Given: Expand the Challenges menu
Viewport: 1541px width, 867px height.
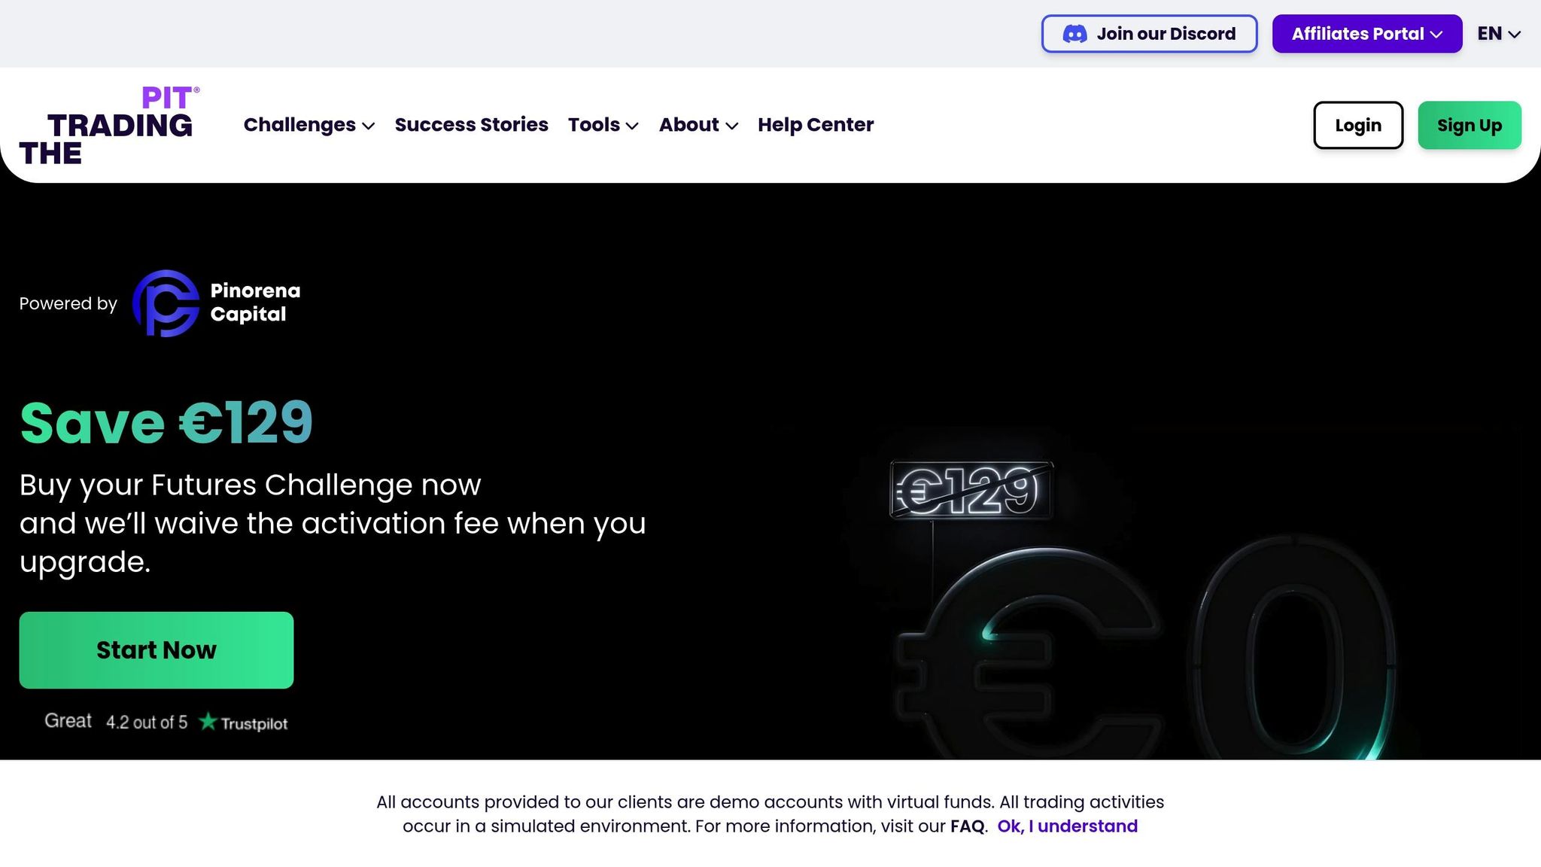Looking at the screenshot, I should [309, 125].
